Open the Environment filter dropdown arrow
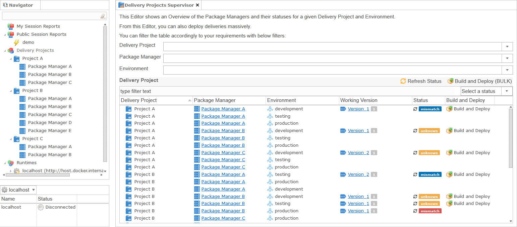 pos(507,70)
